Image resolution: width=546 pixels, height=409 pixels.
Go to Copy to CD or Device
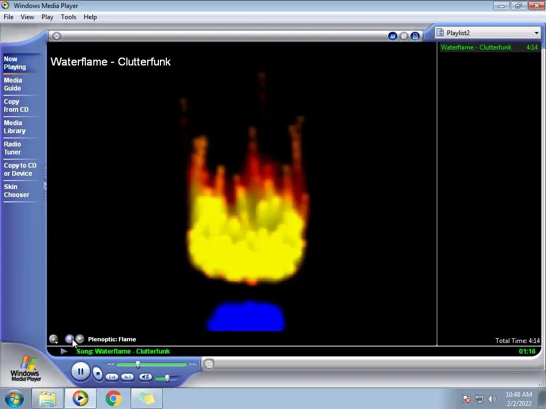[x=20, y=169]
